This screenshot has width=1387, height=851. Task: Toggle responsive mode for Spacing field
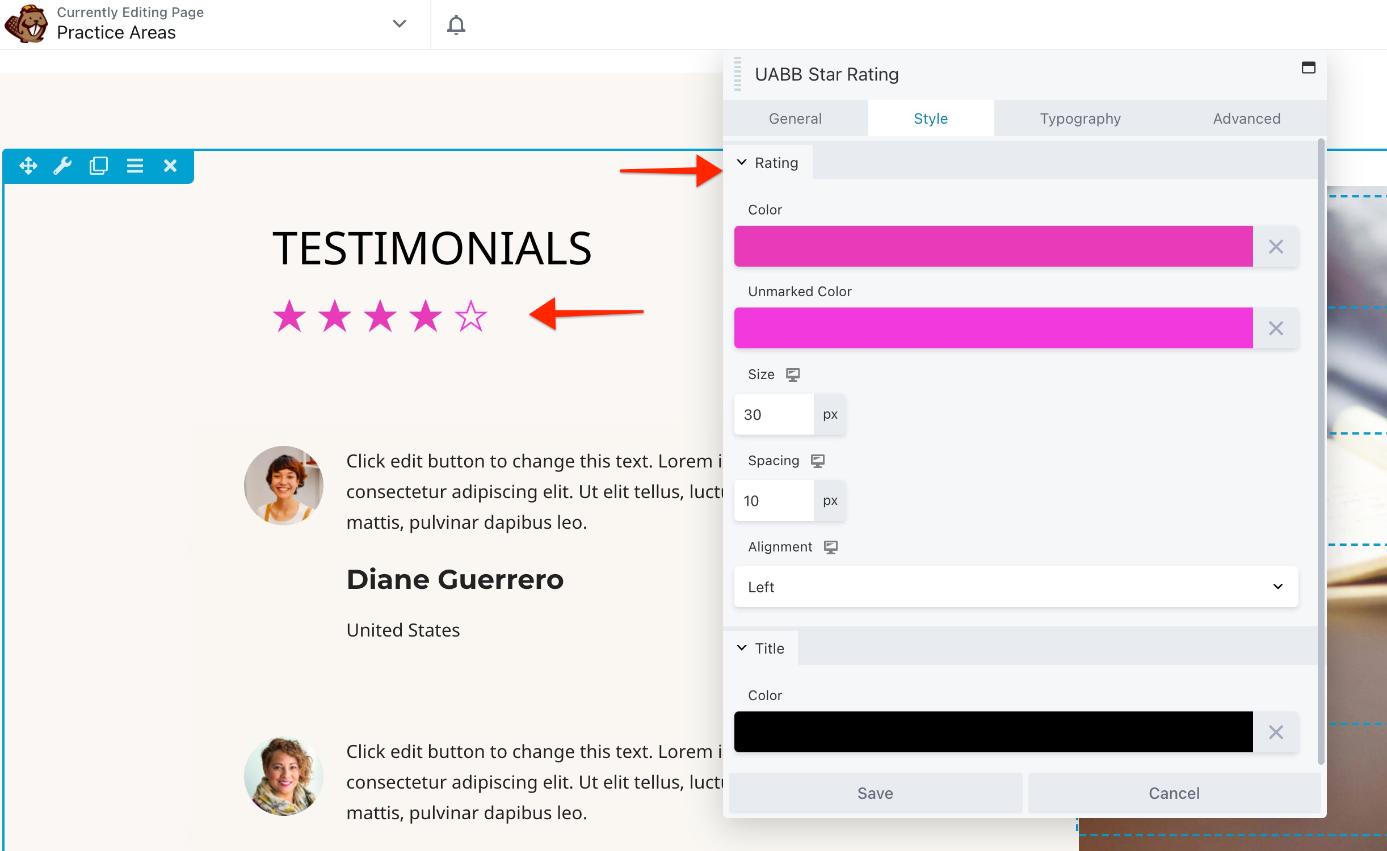pyautogui.click(x=817, y=461)
